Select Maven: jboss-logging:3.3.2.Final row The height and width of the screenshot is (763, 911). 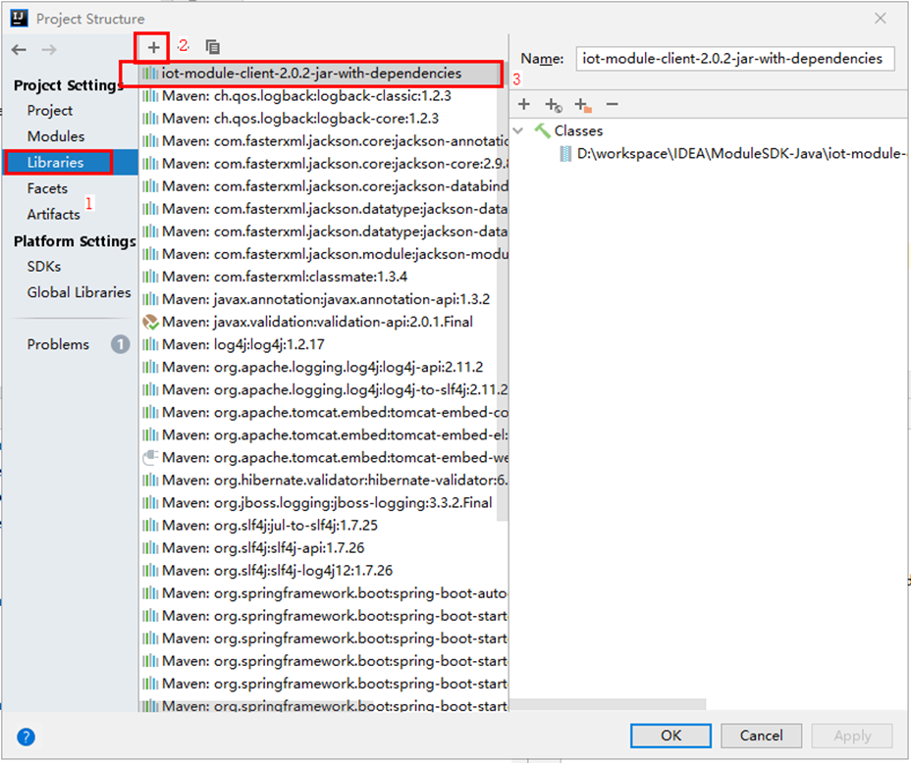point(324,503)
